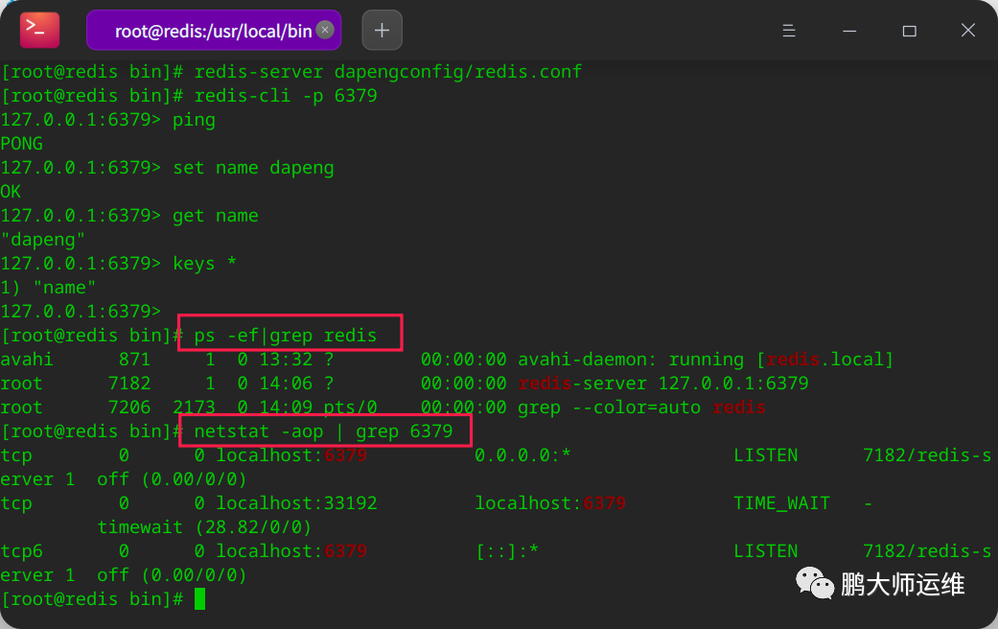998x629 pixels.
Task: Click the 'avahi-daemon: running' process text
Action: (x=631, y=360)
